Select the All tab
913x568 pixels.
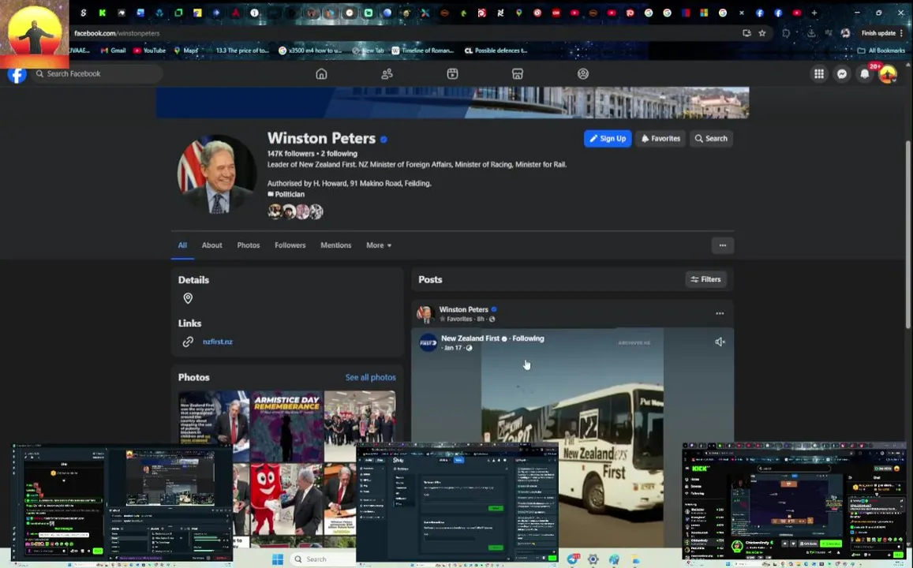coord(182,245)
